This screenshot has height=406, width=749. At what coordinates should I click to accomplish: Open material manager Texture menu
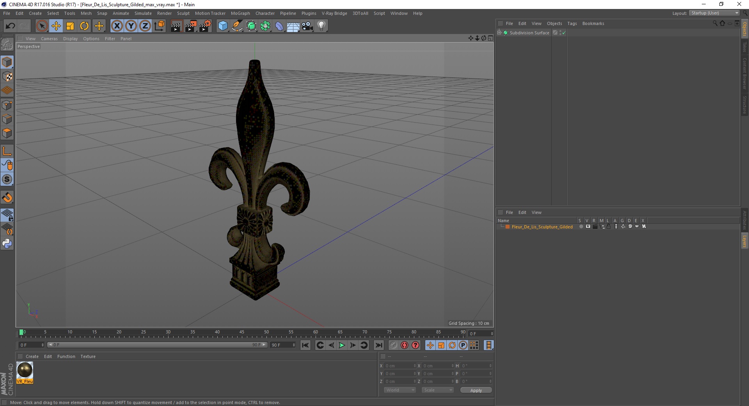point(88,356)
